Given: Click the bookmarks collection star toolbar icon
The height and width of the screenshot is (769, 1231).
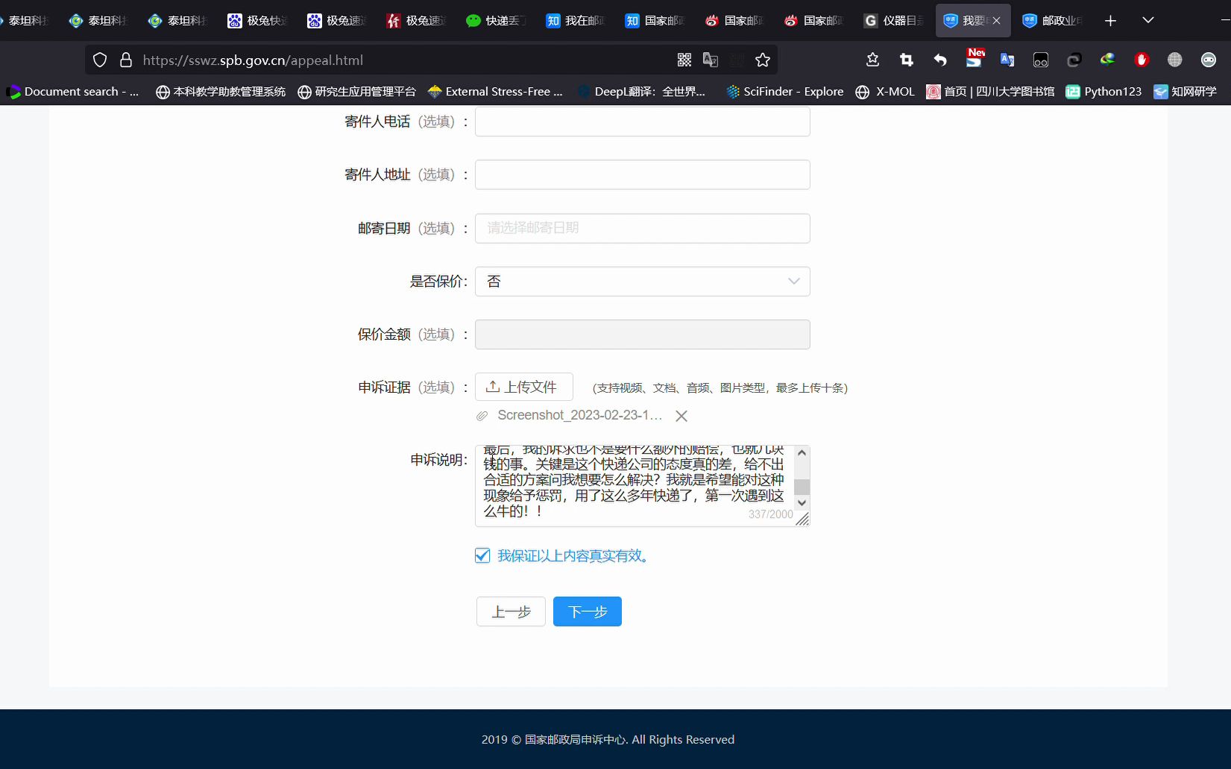Looking at the screenshot, I should 872,60.
